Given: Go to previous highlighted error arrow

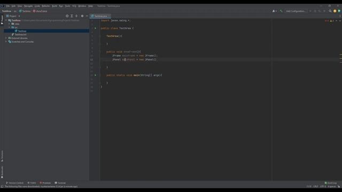Looking at the screenshot, I should coord(336,21).
